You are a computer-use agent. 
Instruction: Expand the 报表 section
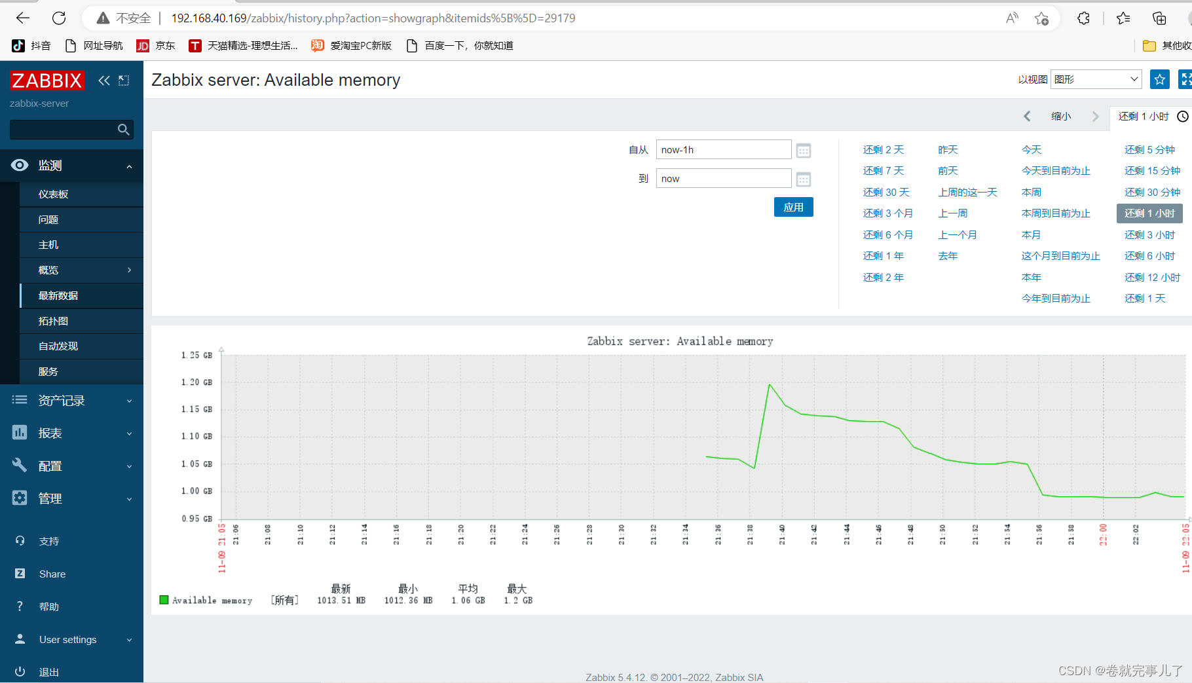pos(71,434)
